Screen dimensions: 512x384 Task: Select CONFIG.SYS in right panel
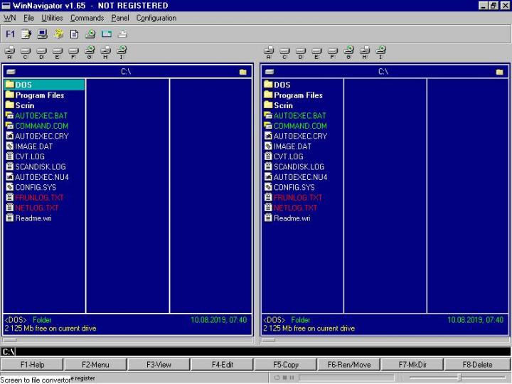(x=294, y=188)
